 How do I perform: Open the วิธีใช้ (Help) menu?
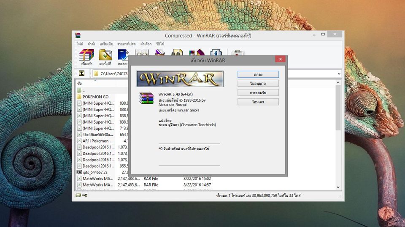click(160, 44)
